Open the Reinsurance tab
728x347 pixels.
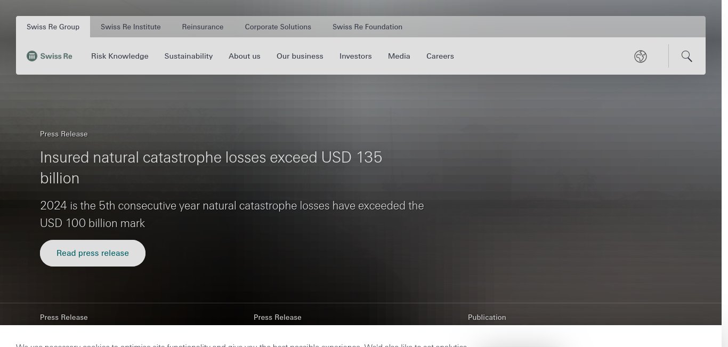[x=203, y=27]
